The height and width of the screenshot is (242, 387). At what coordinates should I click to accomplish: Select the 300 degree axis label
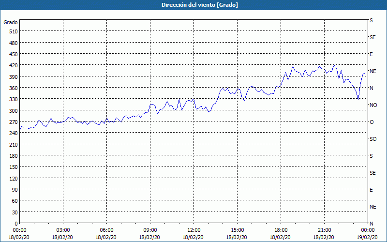pos(14,111)
